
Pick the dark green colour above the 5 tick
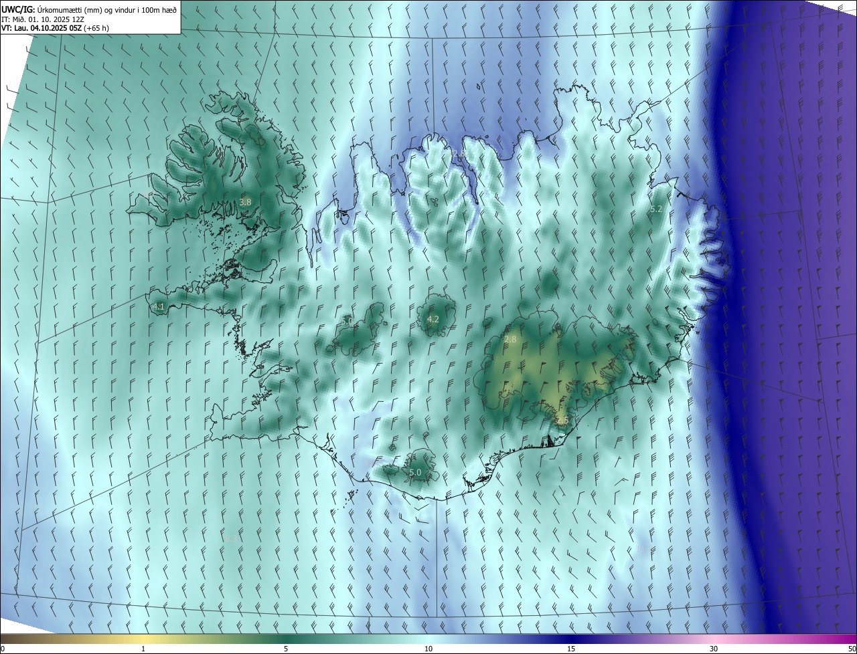tap(286, 639)
